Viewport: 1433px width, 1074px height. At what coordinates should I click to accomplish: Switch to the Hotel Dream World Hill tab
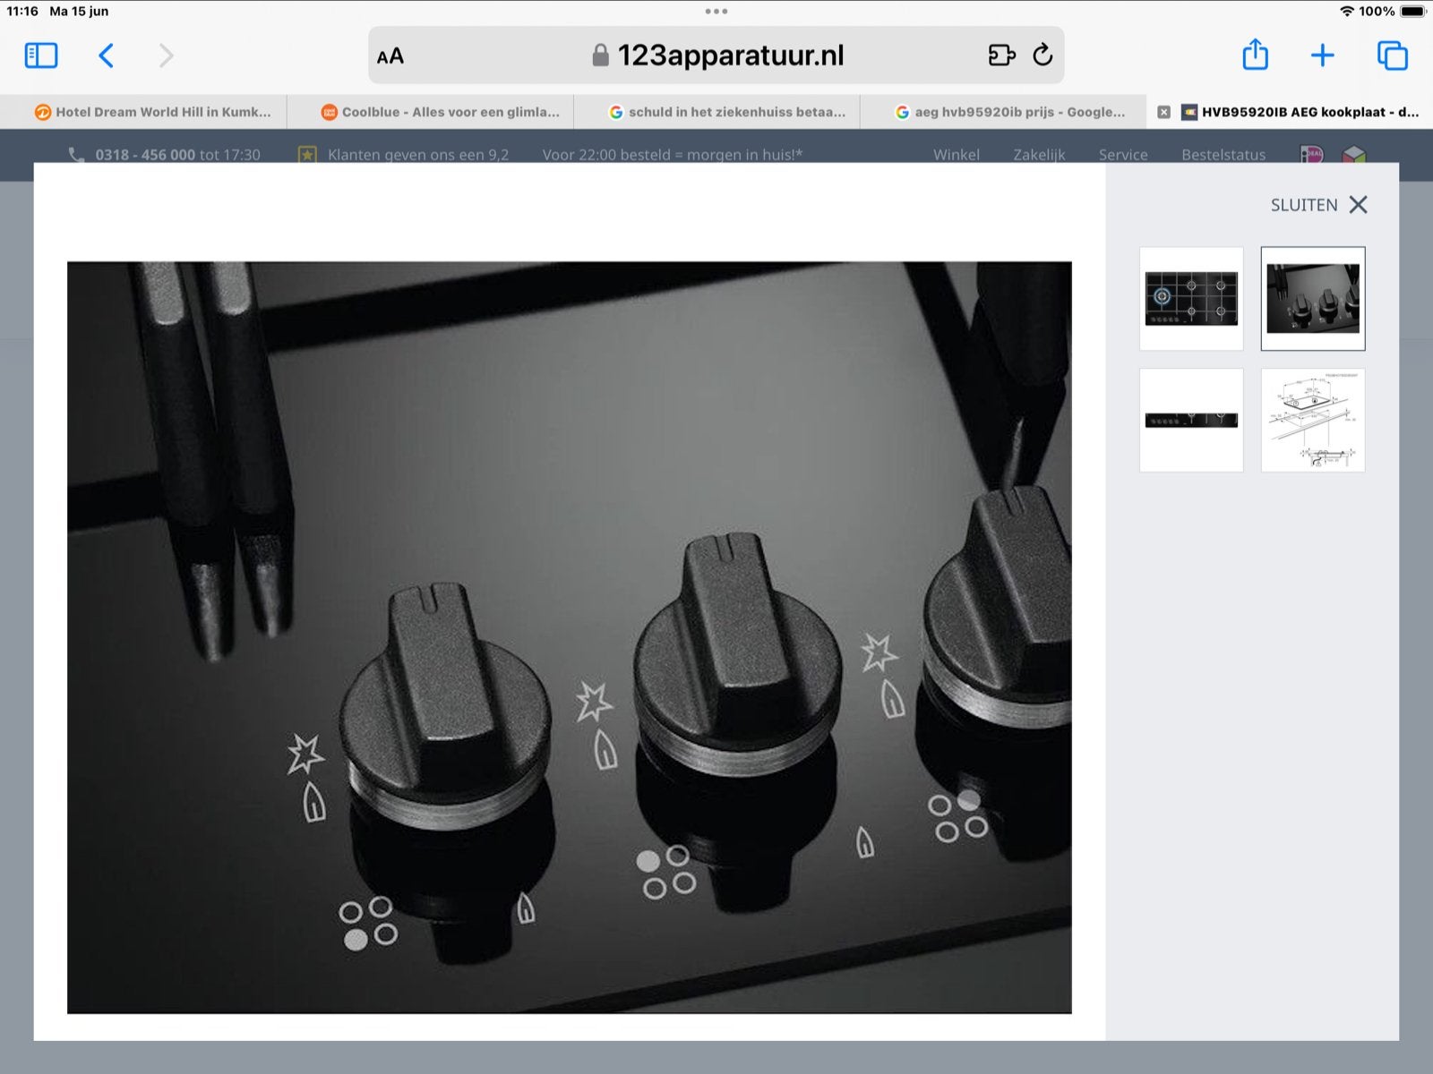pyautogui.click(x=143, y=112)
